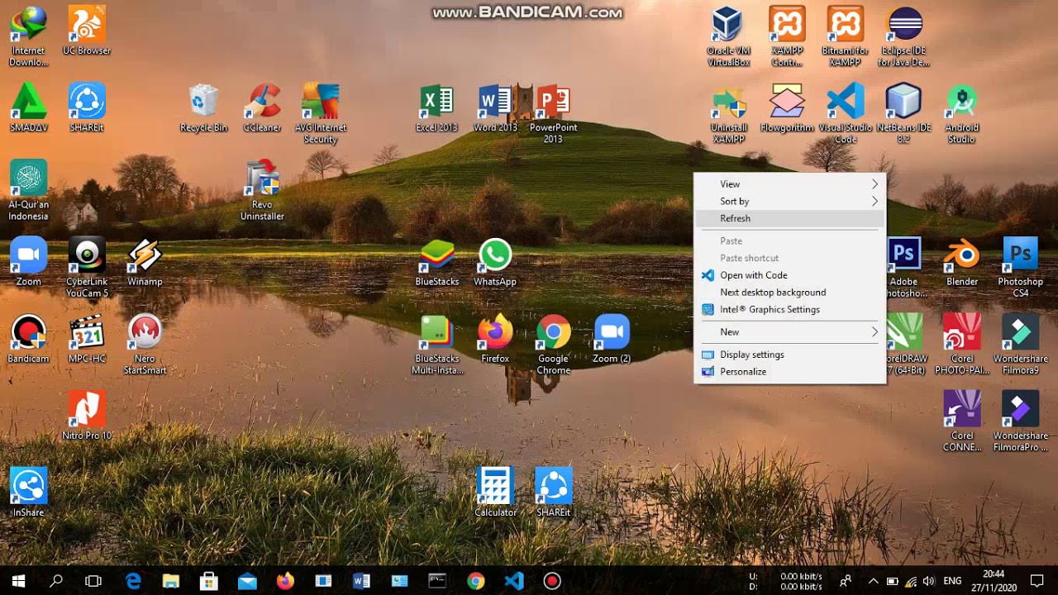The height and width of the screenshot is (595, 1058).
Task: Open the Action Center notifications
Action: (1037, 581)
